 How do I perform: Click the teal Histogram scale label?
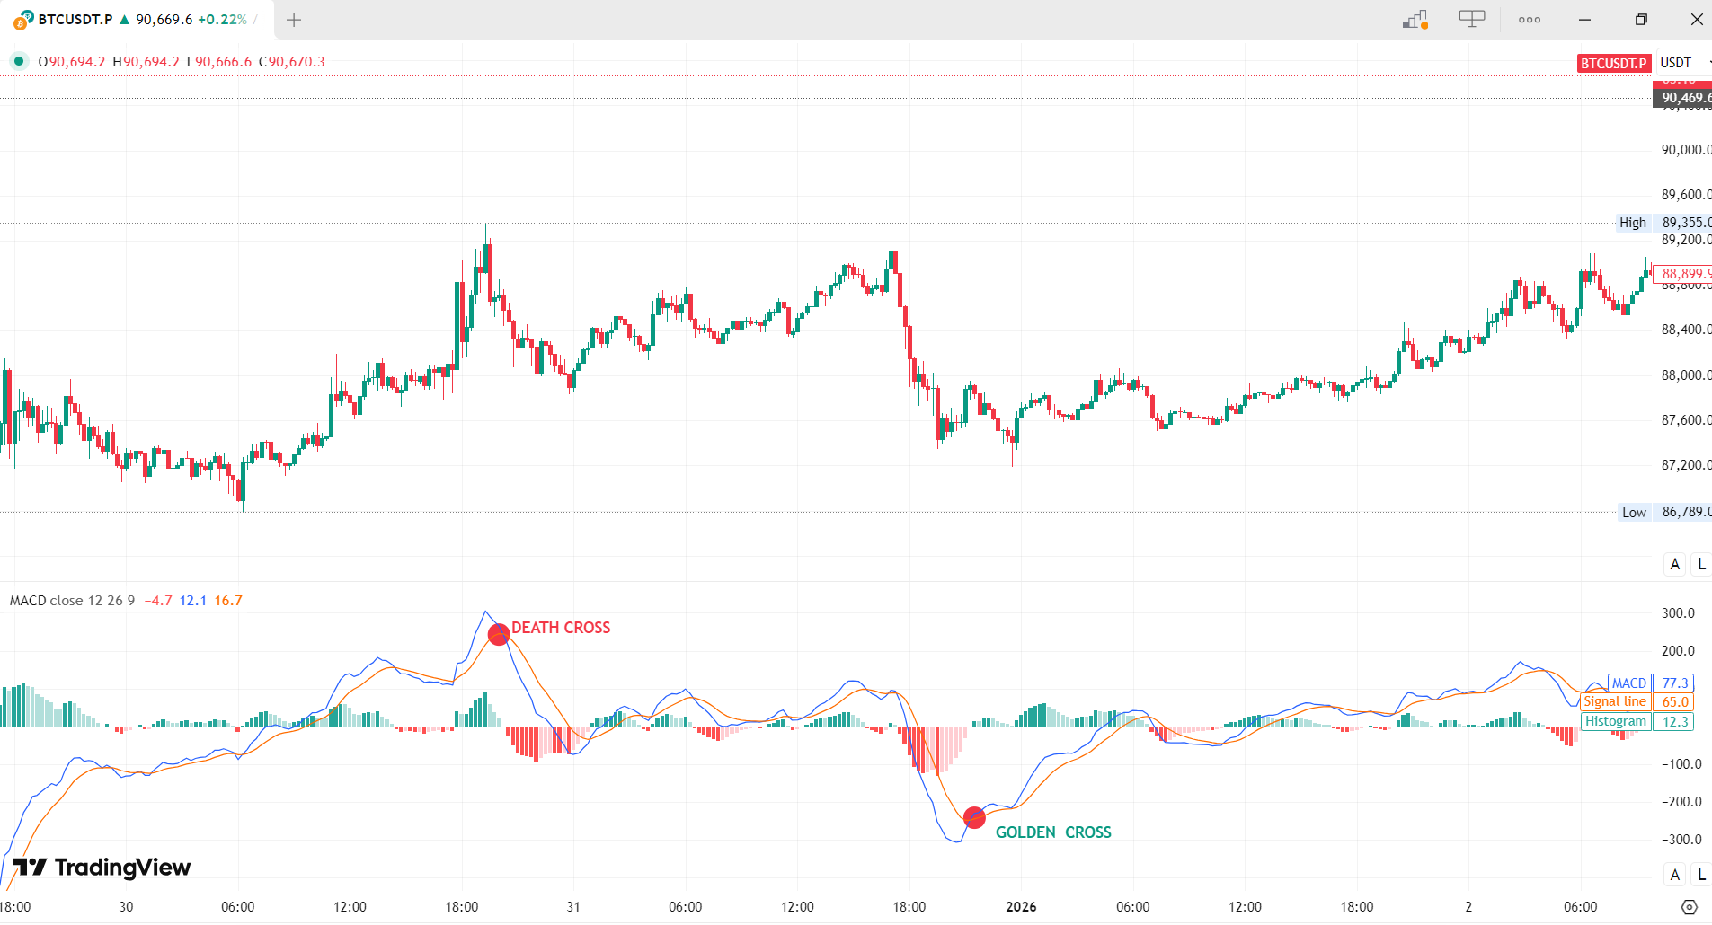(1615, 721)
